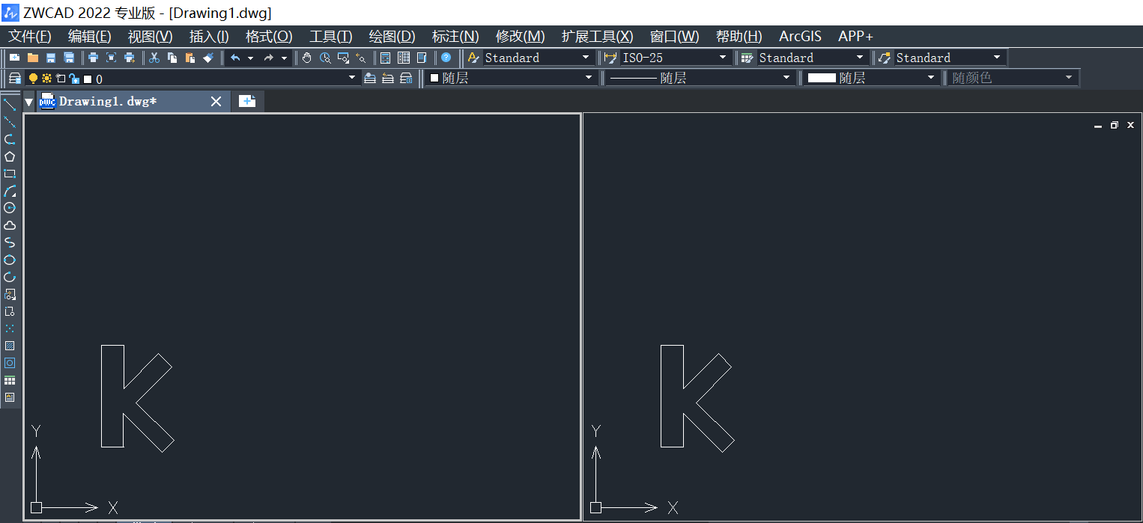Click the blue Help question icon
Viewport: 1143px width, 523px height.
pyautogui.click(x=446, y=58)
